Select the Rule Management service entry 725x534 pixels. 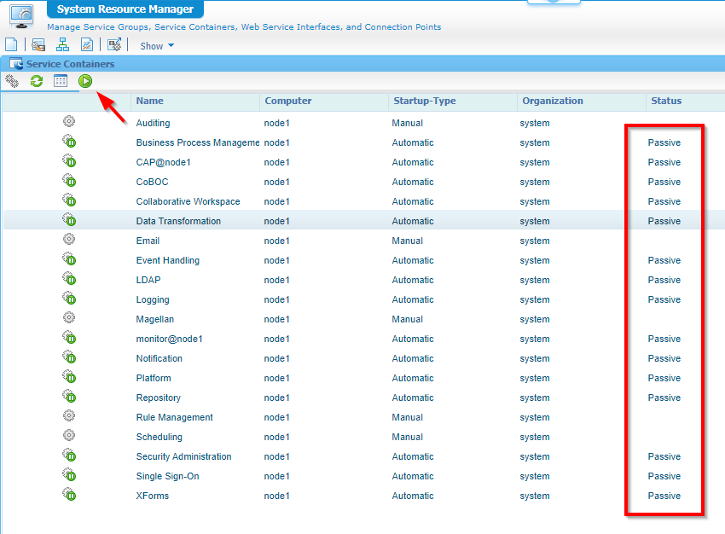174,417
